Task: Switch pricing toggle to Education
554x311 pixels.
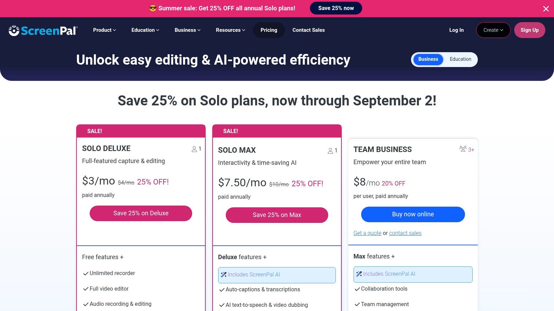Action: tap(460, 59)
